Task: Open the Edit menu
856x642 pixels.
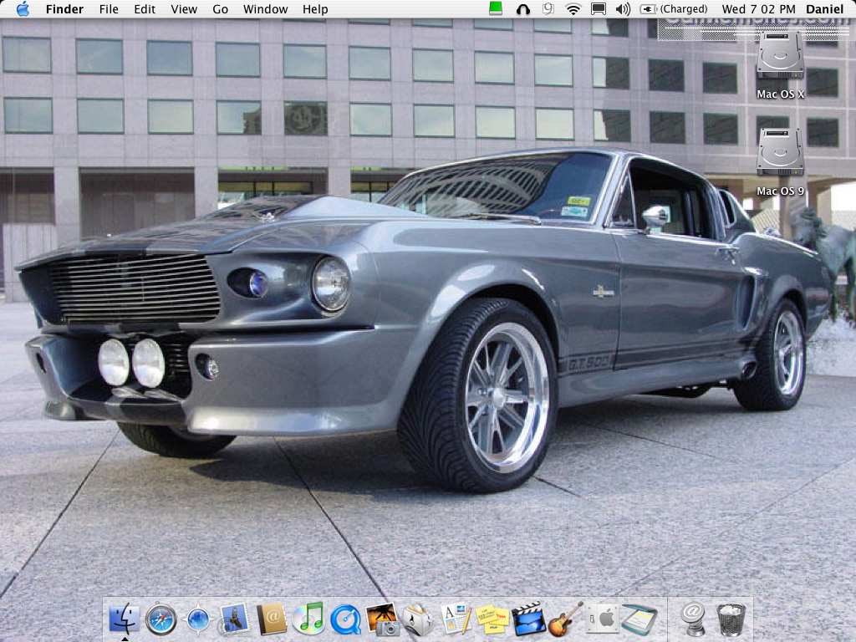Action: coord(145,9)
